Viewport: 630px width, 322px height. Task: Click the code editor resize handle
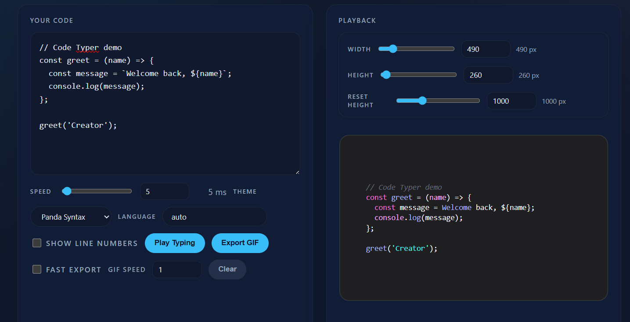(297, 172)
